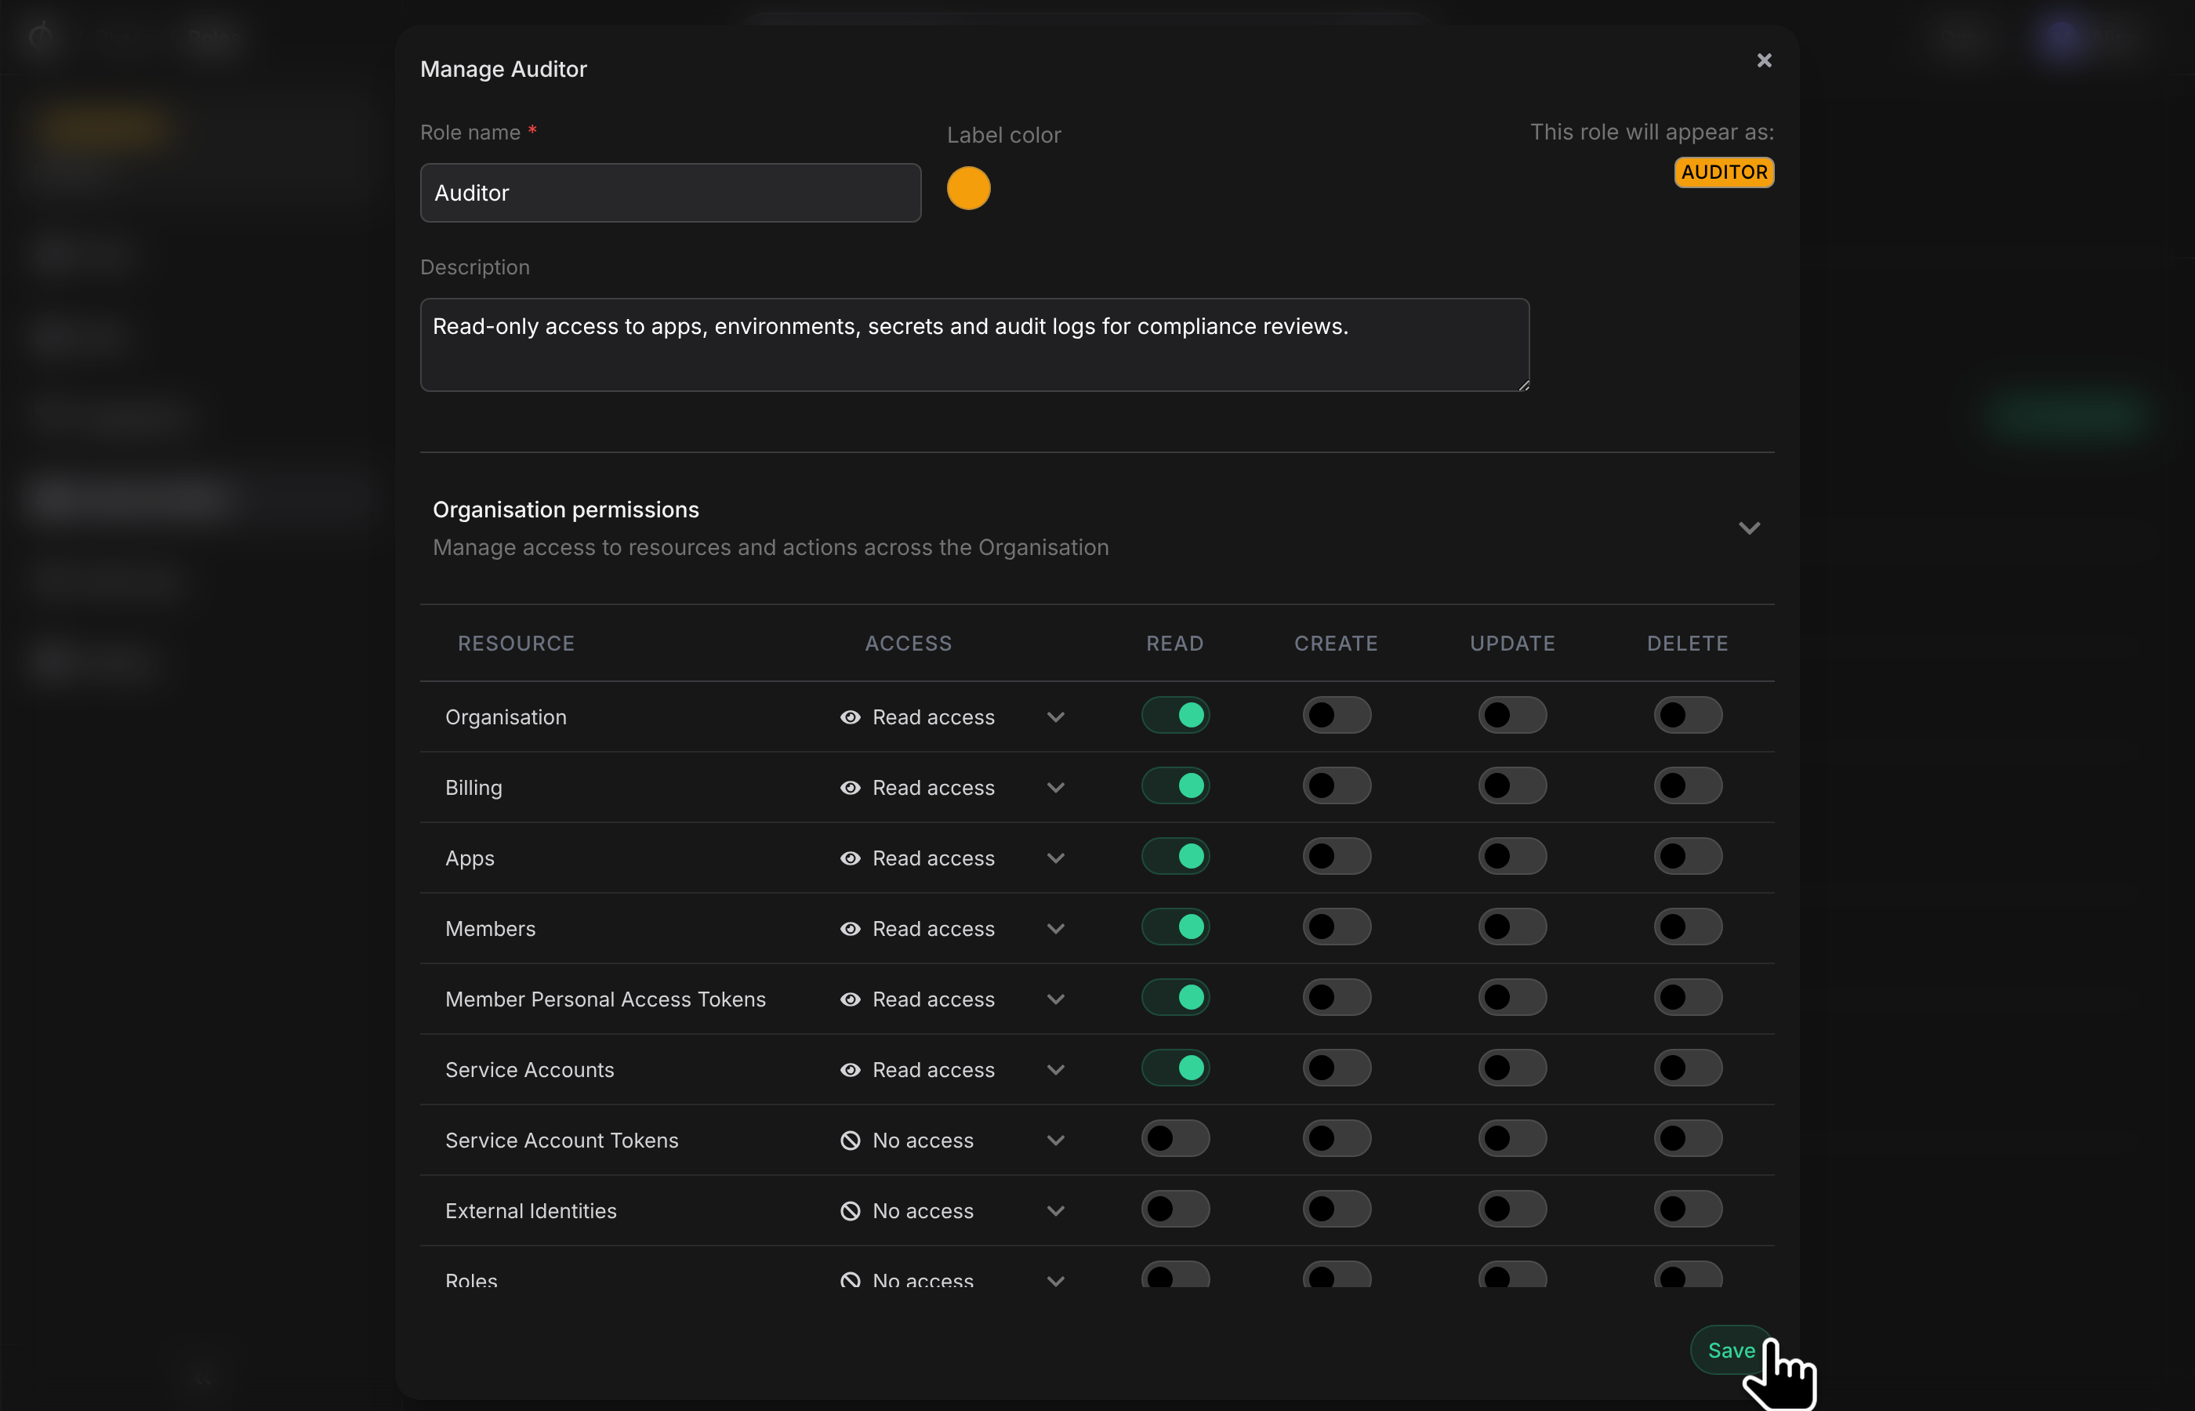Open access dropdown for Billing

1055,788
